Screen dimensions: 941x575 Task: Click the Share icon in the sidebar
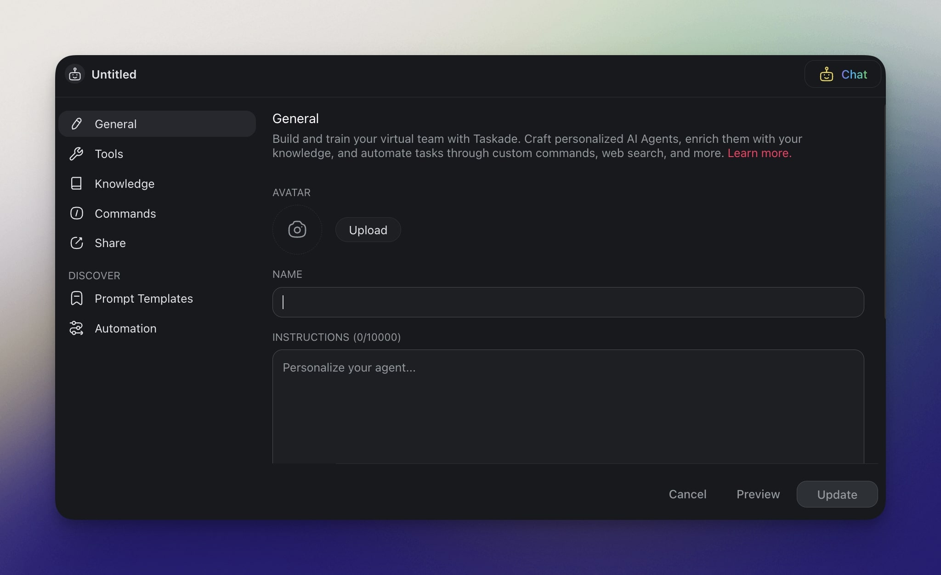click(77, 243)
